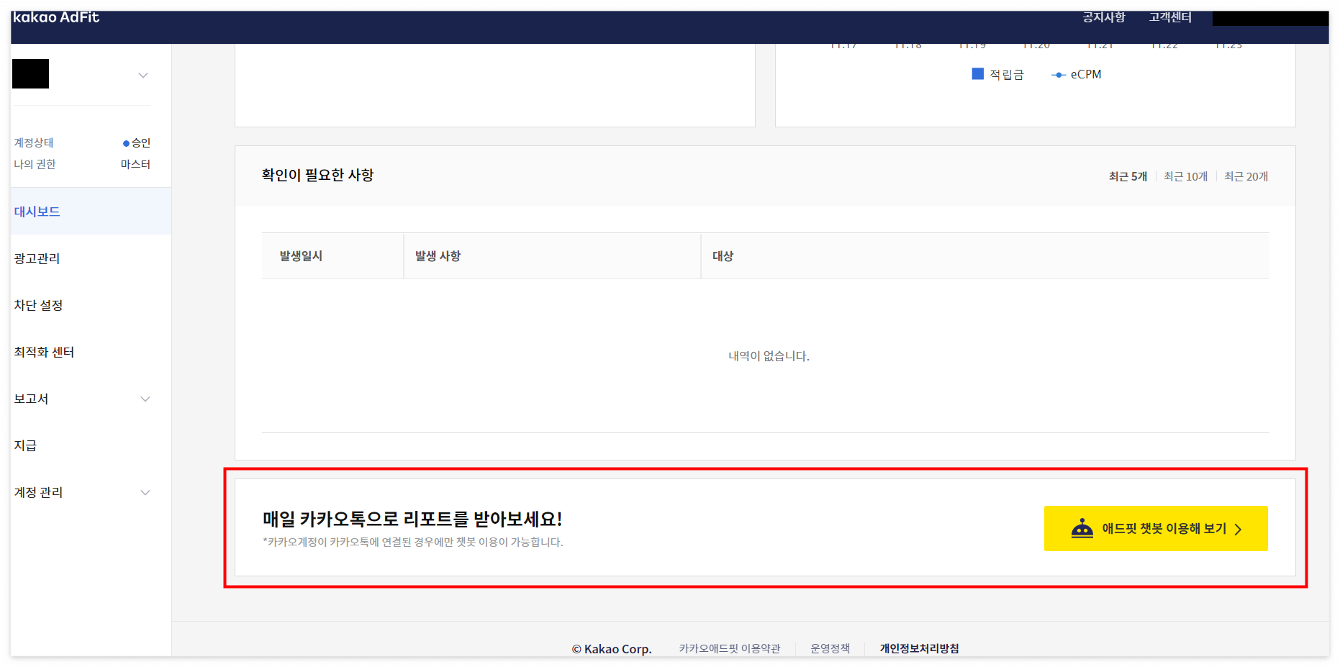
Task: Click 매일 카카오톡으로 리포트를 받아보세요! headline
Action: tap(412, 519)
